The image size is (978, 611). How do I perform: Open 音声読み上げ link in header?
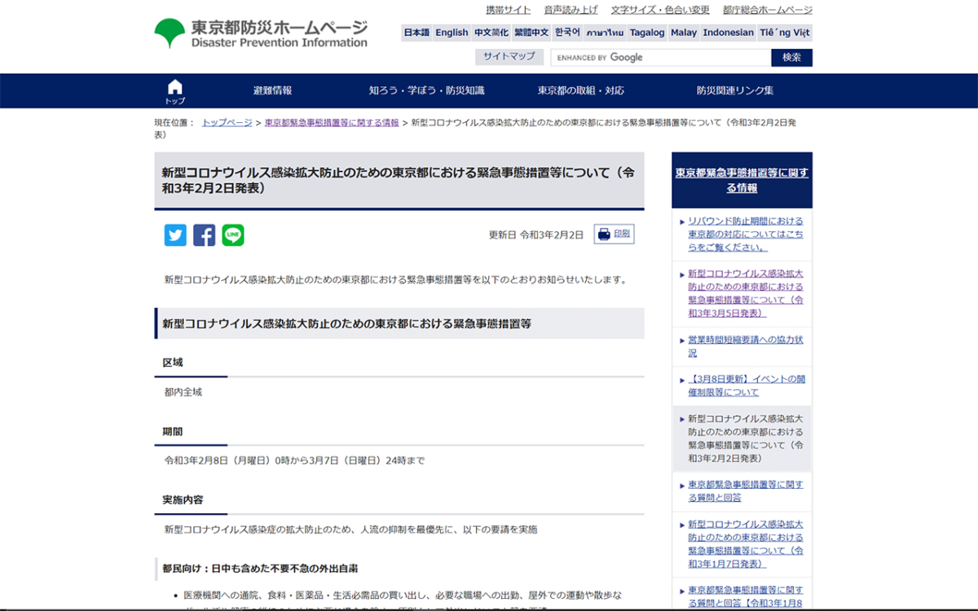pyautogui.click(x=570, y=10)
